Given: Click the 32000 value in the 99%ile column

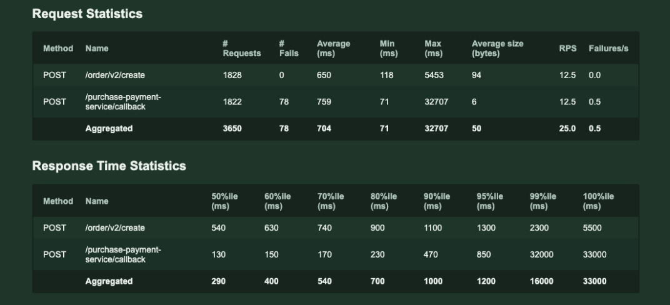Looking at the screenshot, I should pos(541,254).
